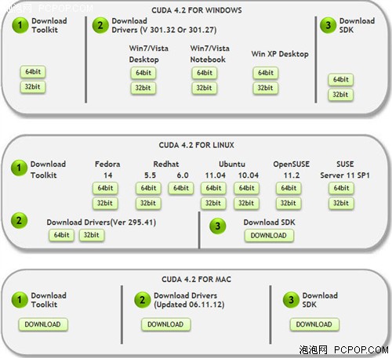Download 64bit Windows Toolkit
This screenshot has width=392, height=358.
point(33,72)
